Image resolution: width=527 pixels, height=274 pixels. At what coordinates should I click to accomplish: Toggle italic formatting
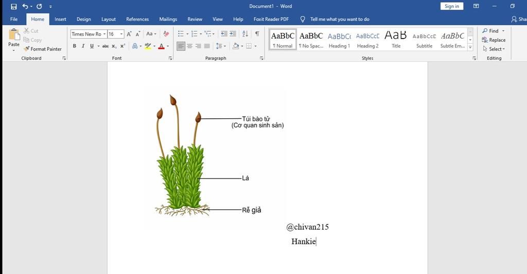pos(83,46)
